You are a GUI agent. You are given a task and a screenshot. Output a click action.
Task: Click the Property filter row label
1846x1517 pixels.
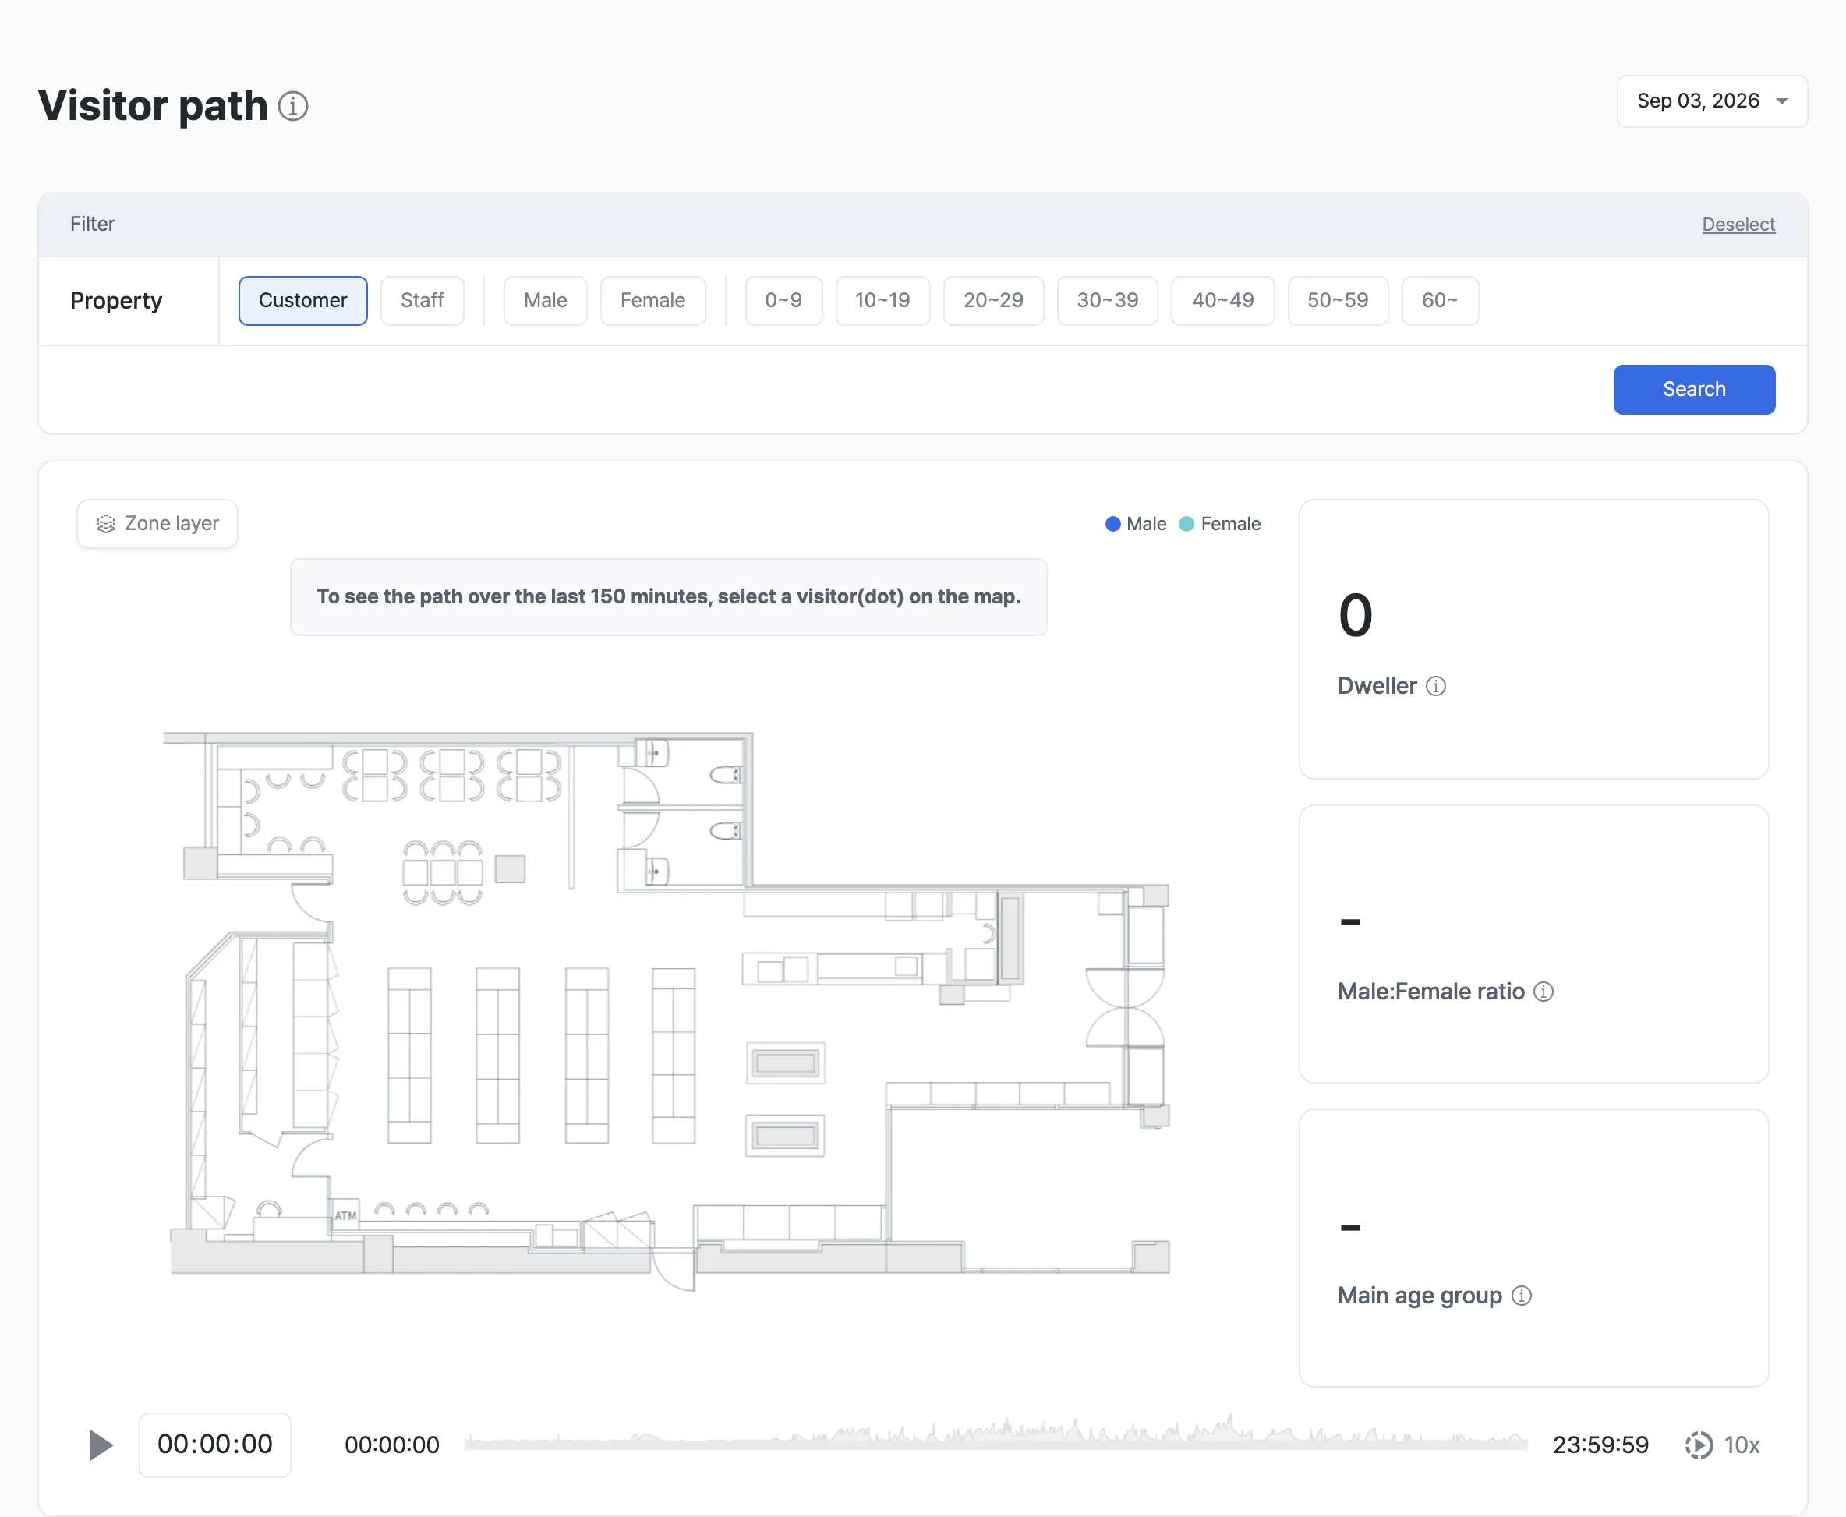point(116,301)
